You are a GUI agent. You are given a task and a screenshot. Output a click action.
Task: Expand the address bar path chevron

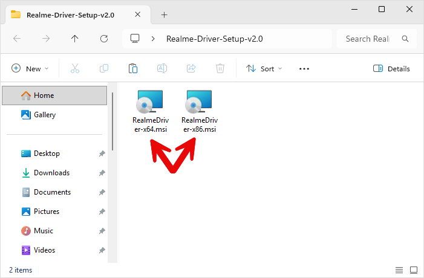click(153, 39)
